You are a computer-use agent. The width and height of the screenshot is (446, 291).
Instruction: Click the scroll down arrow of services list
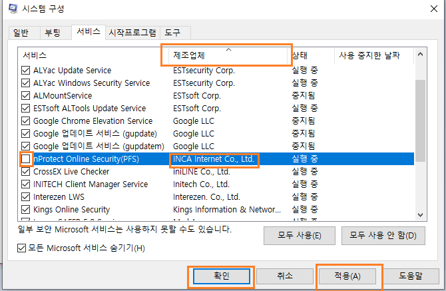[x=421, y=215]
